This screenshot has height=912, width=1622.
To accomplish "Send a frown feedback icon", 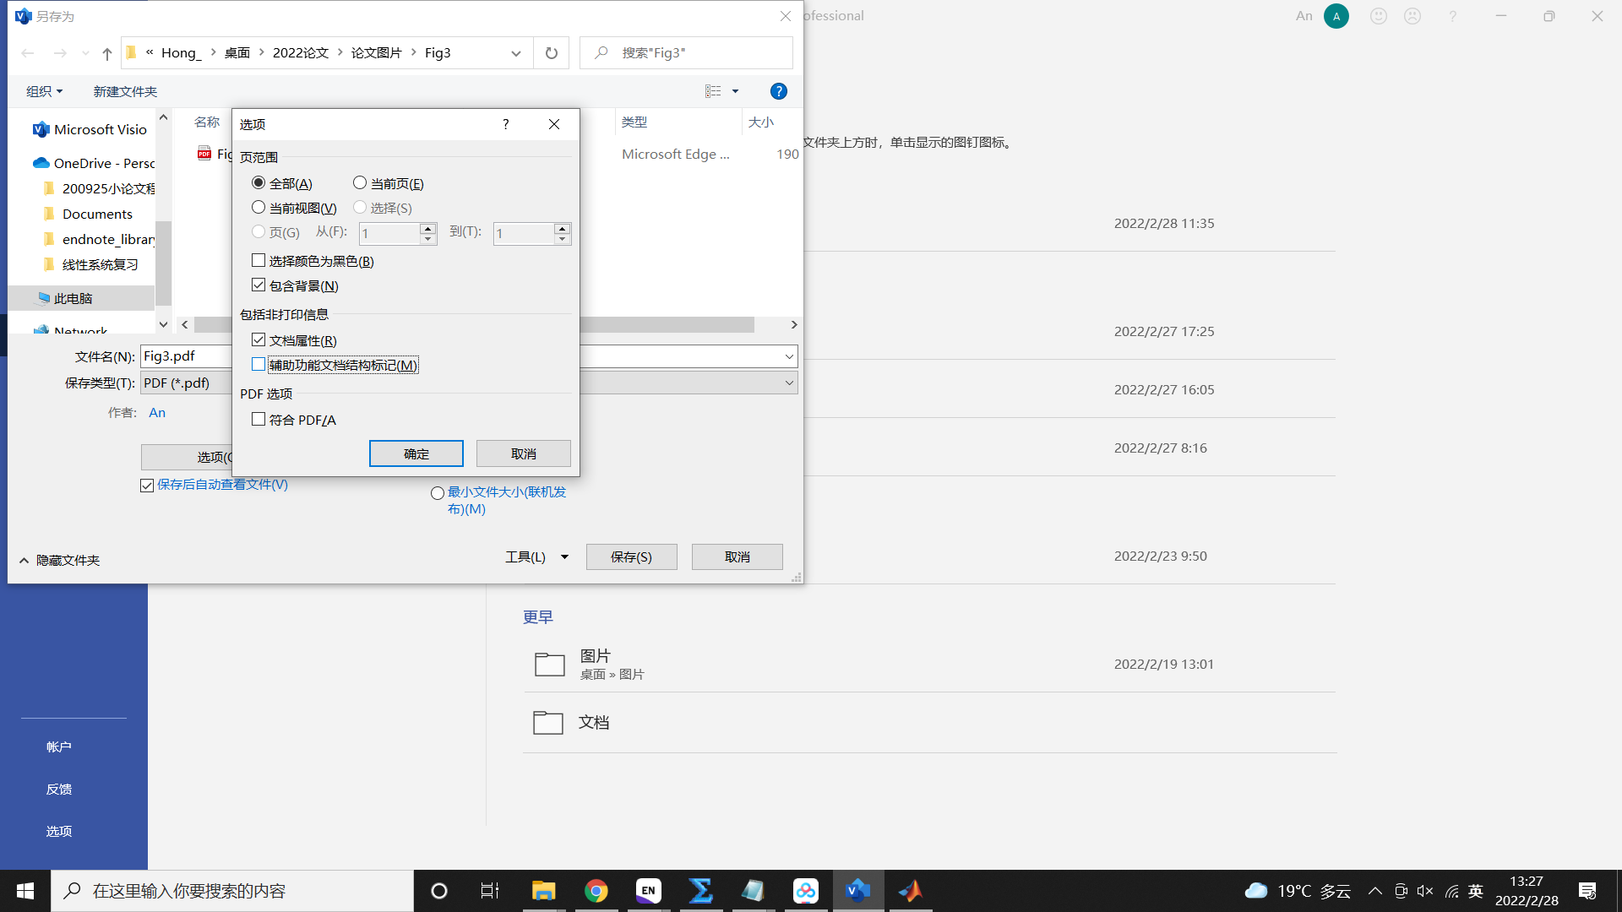I will click(1412, 16).
